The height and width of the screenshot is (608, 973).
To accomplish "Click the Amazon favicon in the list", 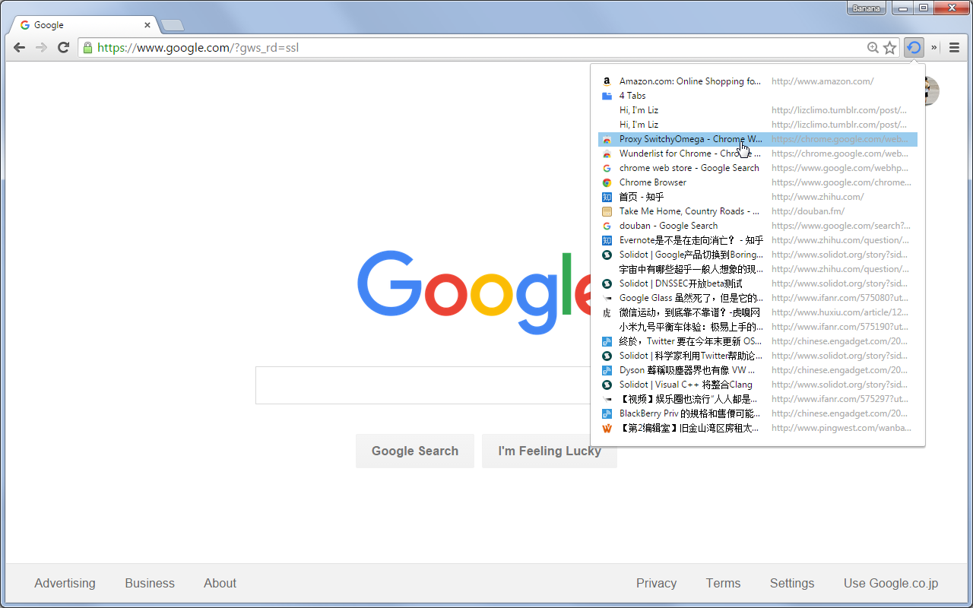I will [x=607, y=81].
